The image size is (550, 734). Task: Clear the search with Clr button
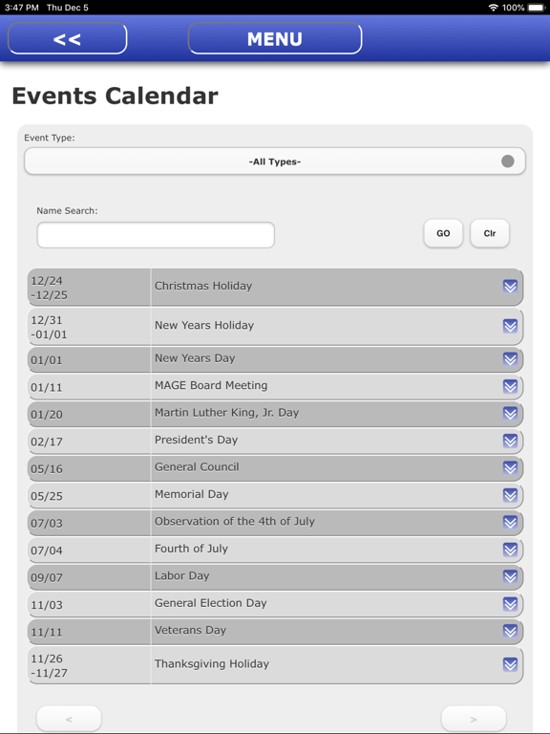[490, 233]
